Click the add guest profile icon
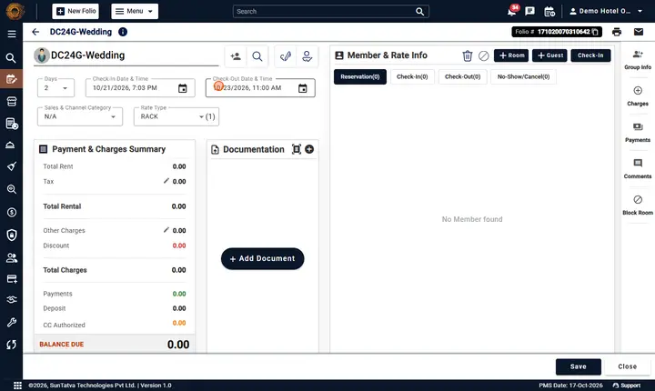Image resolution: width=655 pixels, height=391 pixels. [x=236, y=56]
